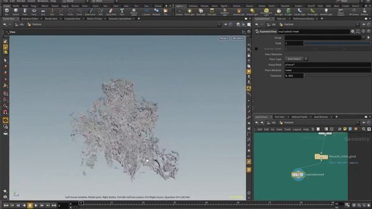
Task: Add a Portal Light from the shelf
Action: click(x=313, y=12)
